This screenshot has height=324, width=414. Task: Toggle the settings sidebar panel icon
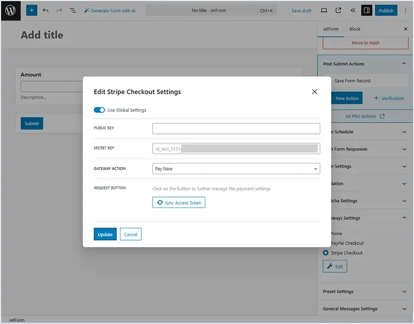pos(367,10)
